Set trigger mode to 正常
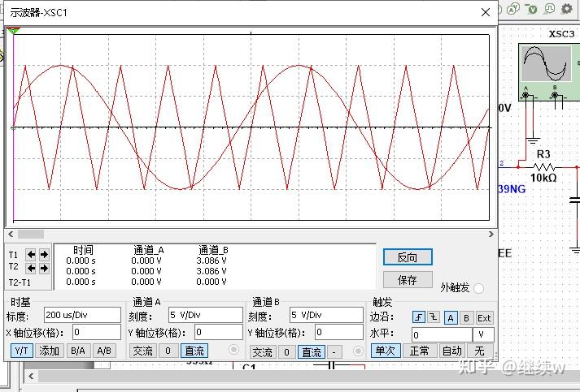This screenshot has height=392, width=580. point(420,351)
